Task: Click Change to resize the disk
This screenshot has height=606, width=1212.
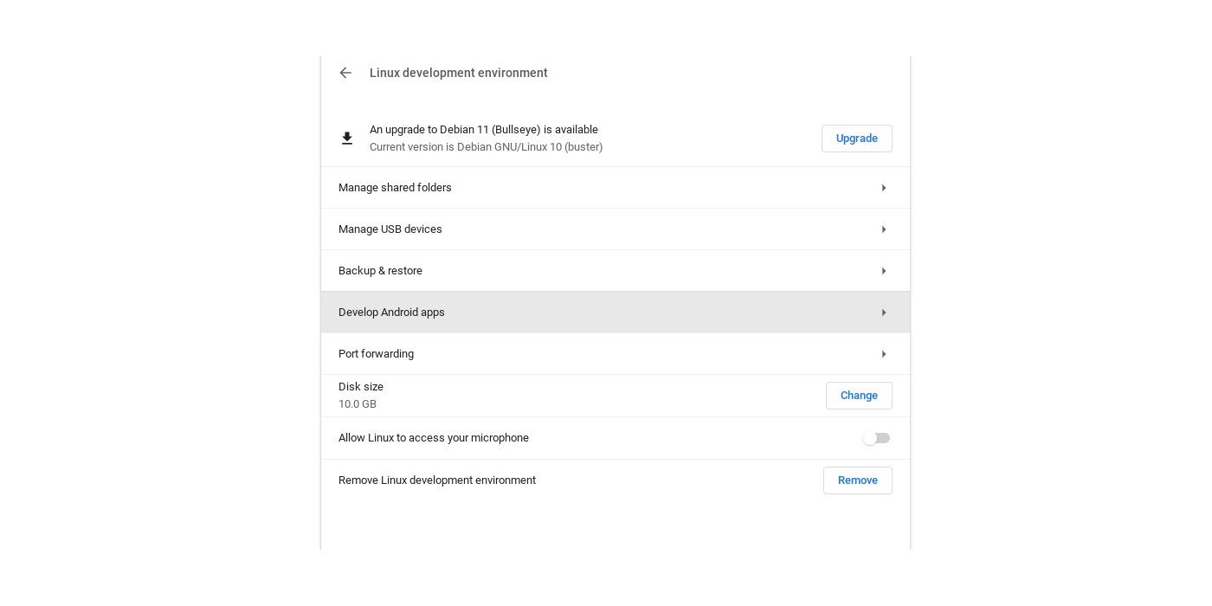Action: 859,396
